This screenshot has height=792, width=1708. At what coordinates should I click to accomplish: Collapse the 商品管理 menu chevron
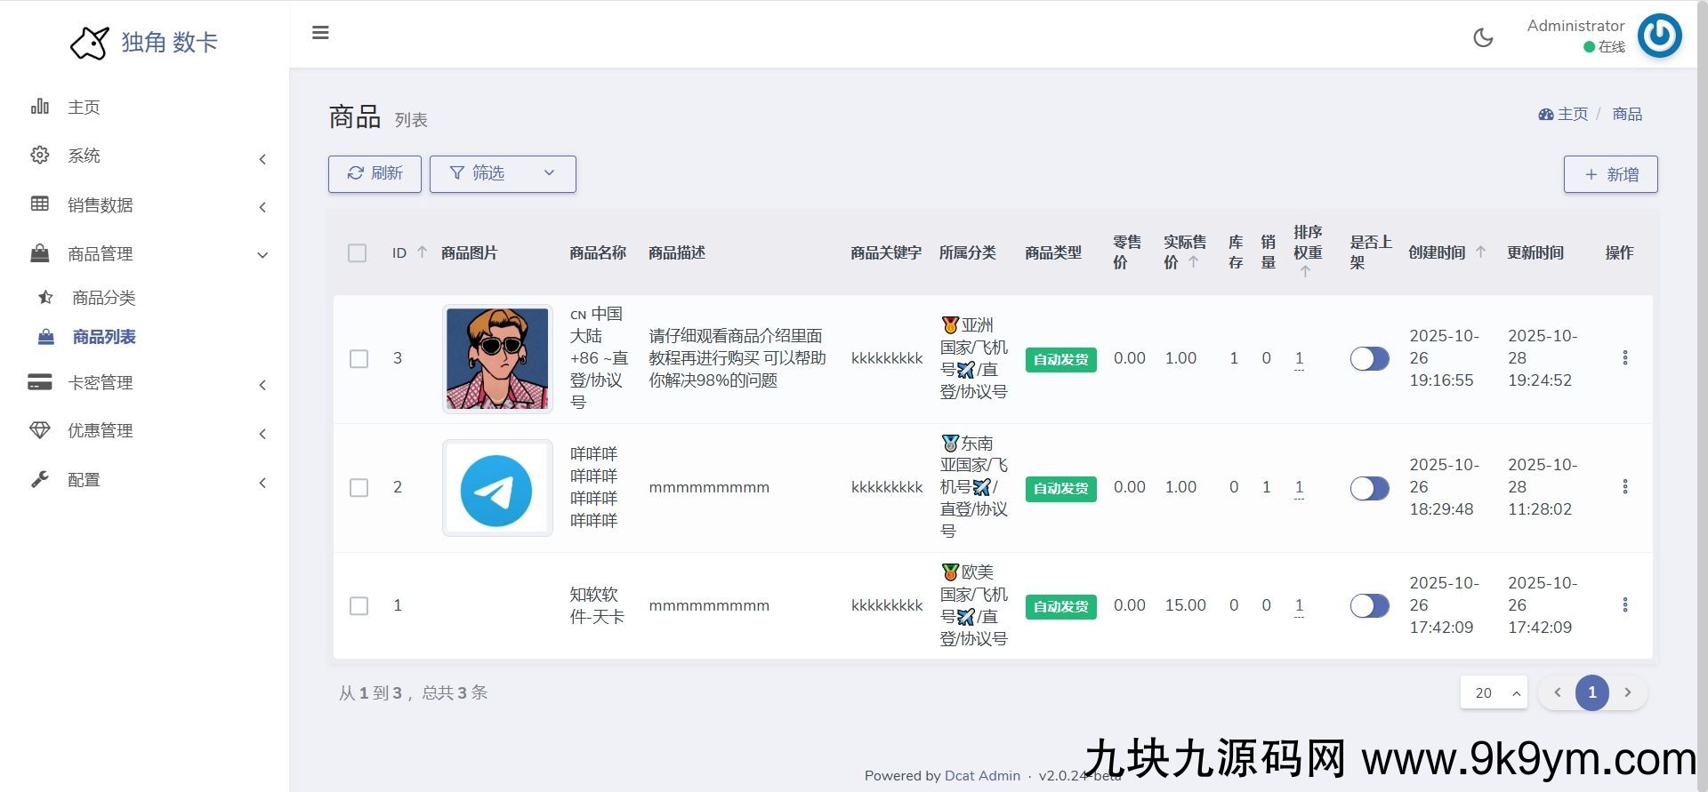click(262, 255)
